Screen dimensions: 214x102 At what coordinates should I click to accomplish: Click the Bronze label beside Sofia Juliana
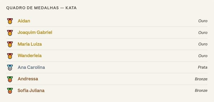201,91
